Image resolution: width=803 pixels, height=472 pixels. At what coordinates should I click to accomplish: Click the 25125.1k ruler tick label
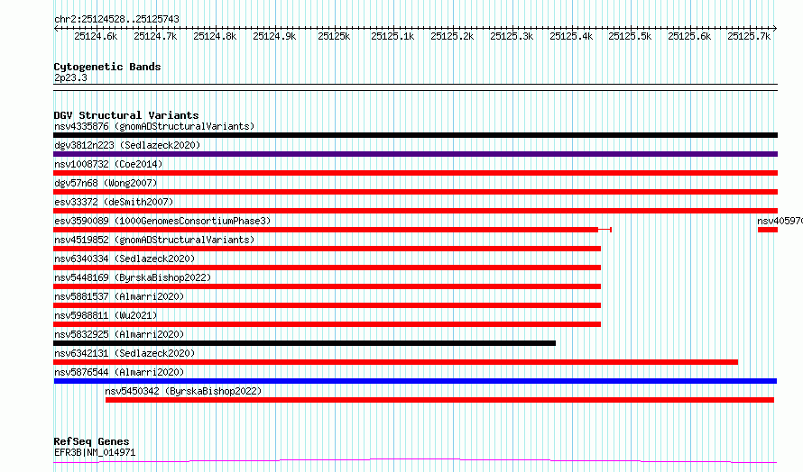(392, 36)
